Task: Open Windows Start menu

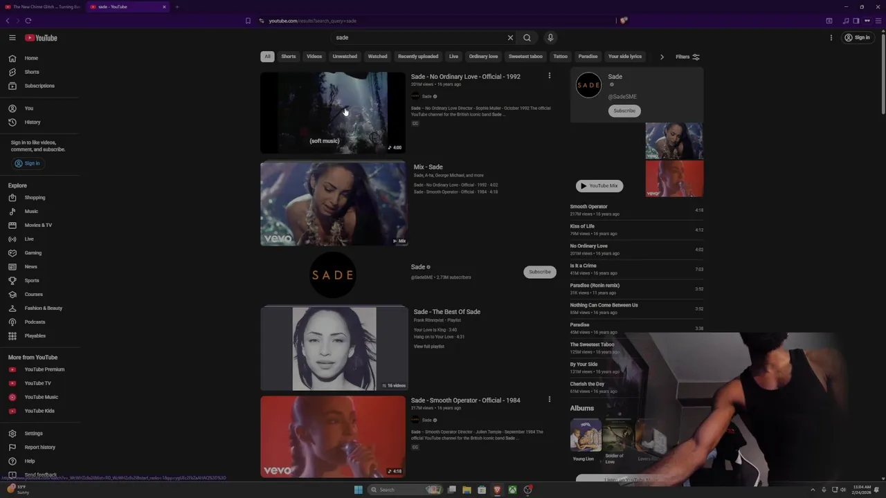Action: click(x=358, y=490)
